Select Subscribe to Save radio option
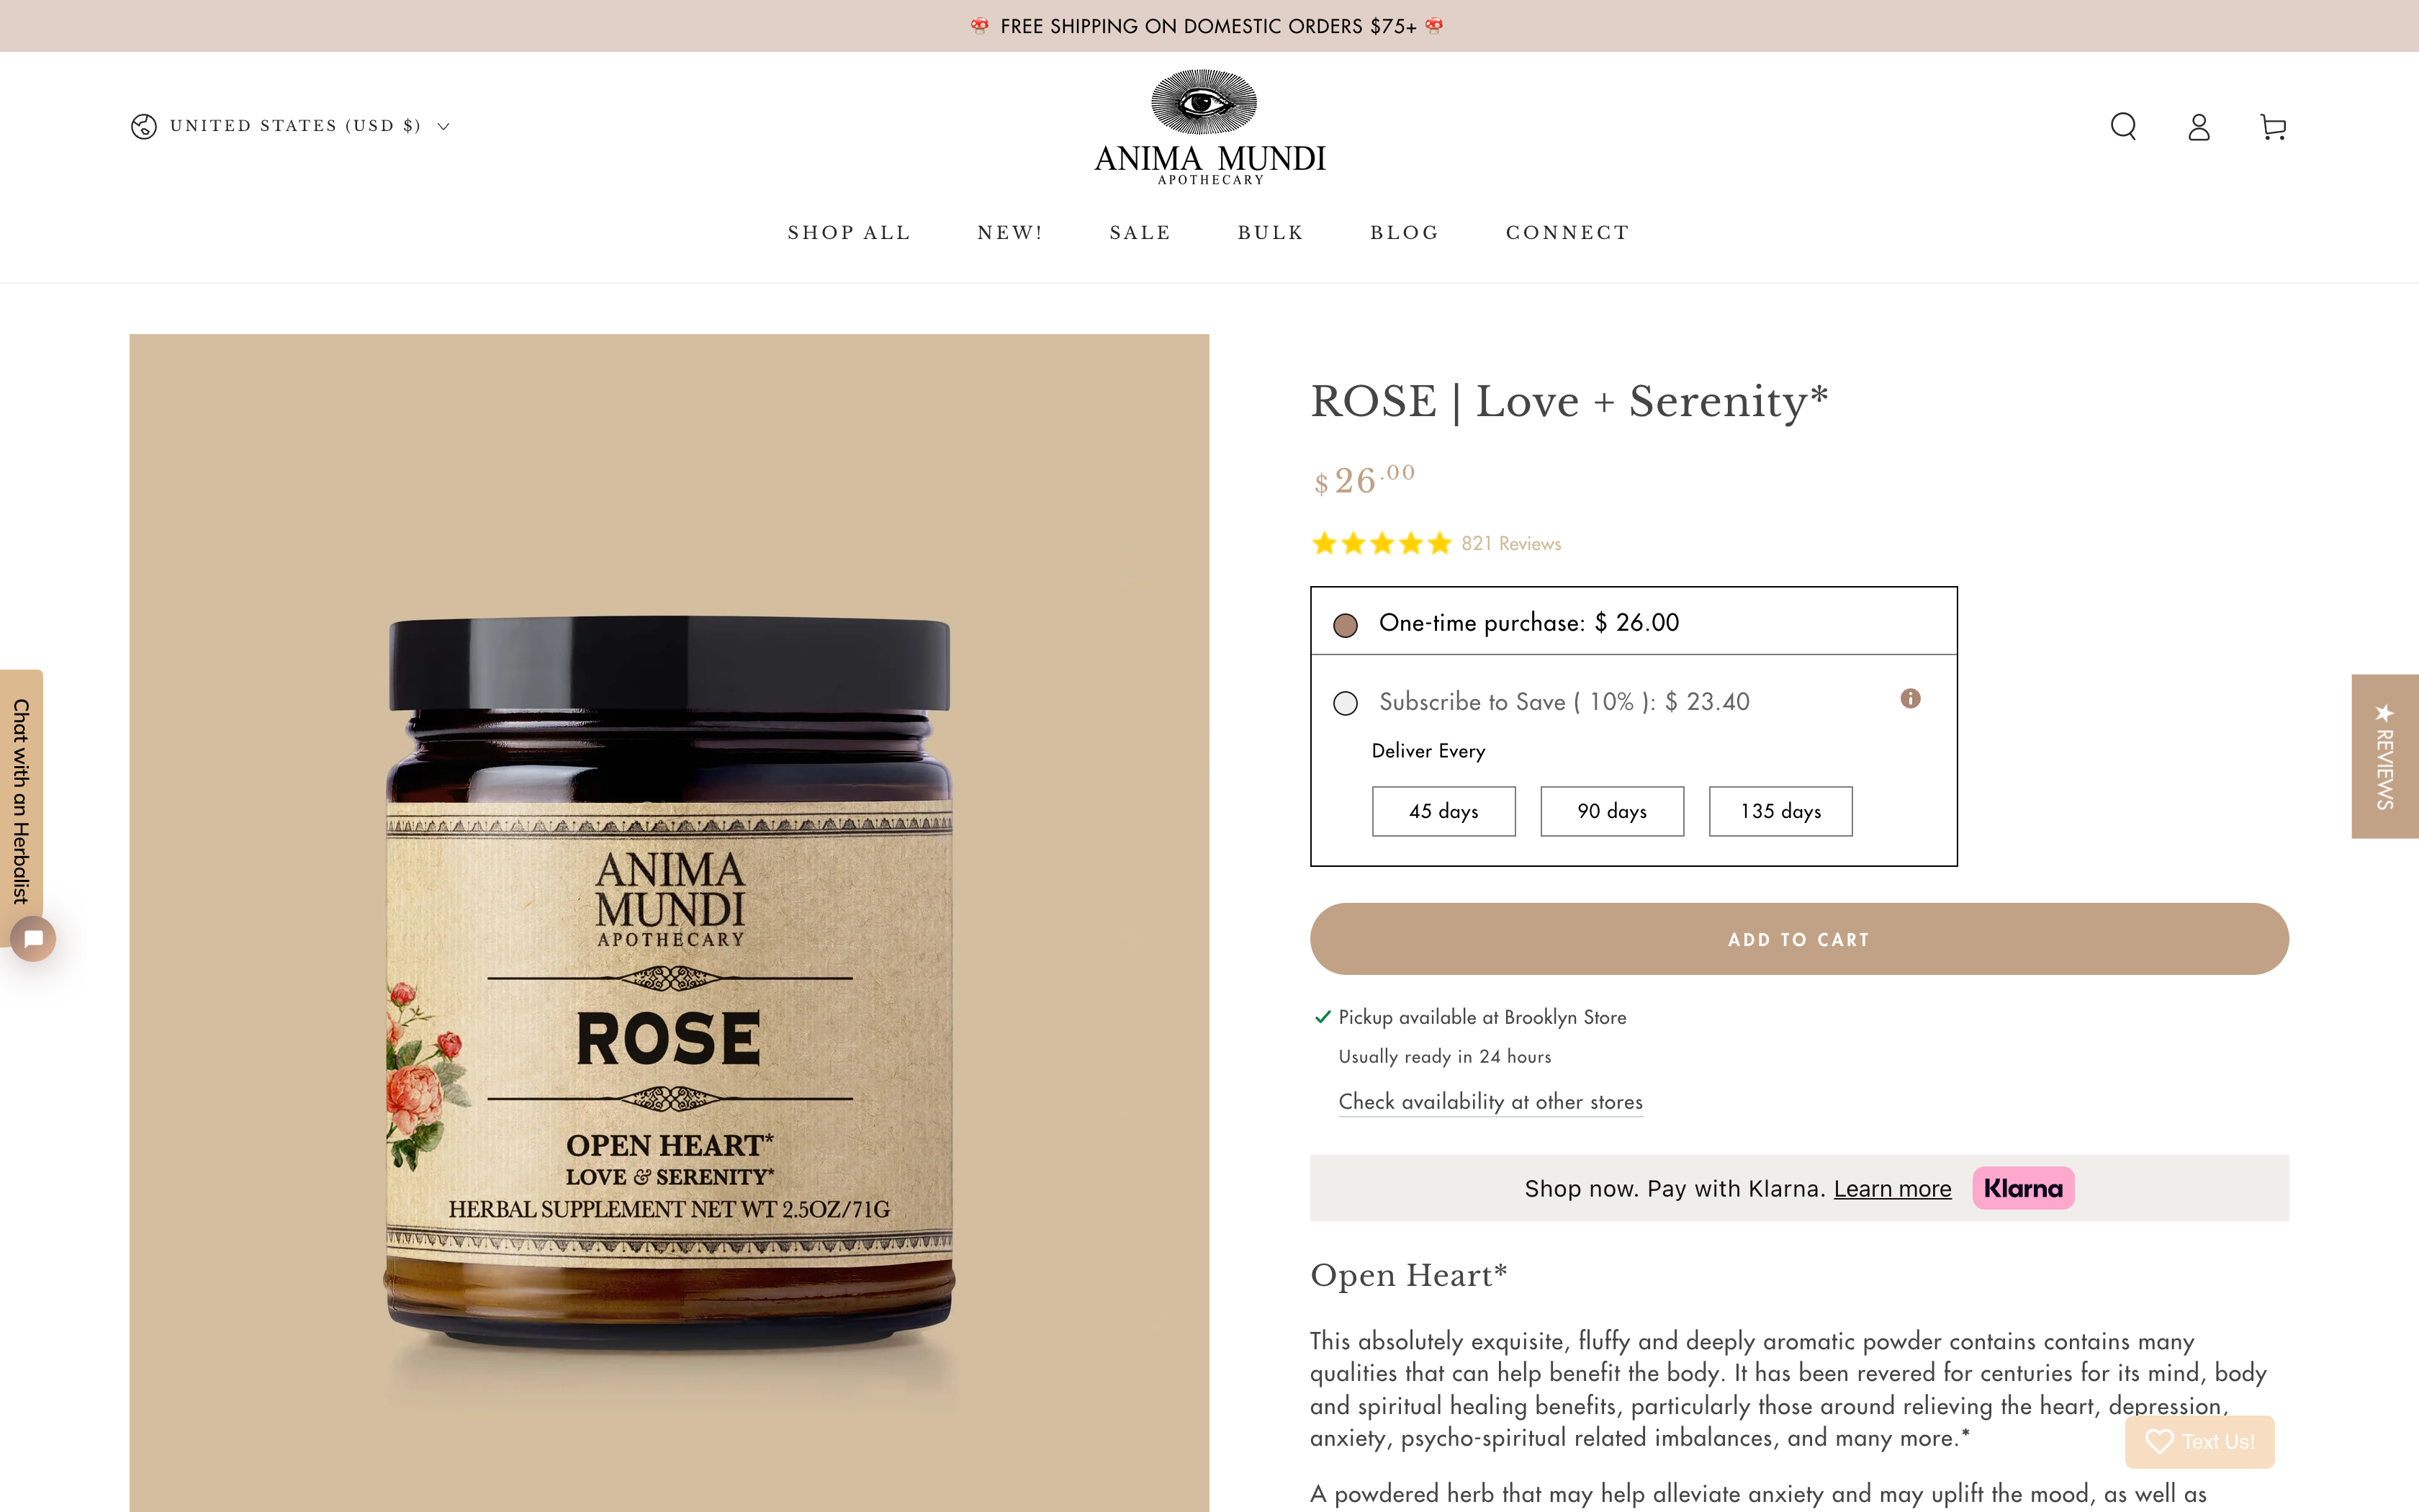Image resolution: width=2419 pixels, height=1512 pixels. click(x=1346, y=703)
